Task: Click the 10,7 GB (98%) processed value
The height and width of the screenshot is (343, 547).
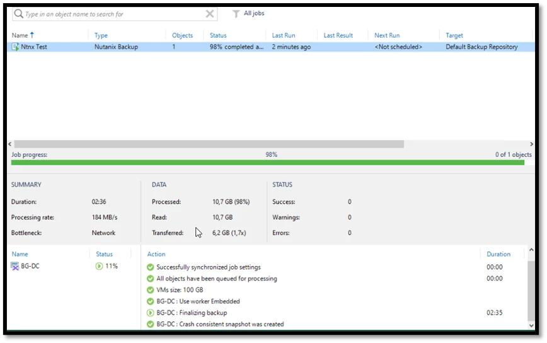Action: 231,202
